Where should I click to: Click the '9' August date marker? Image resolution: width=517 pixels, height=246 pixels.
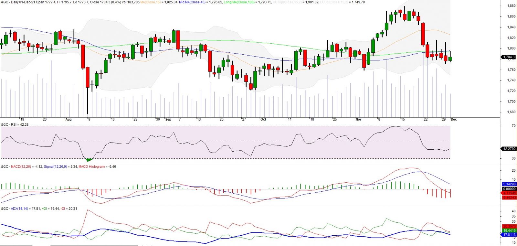coord(90,119)
